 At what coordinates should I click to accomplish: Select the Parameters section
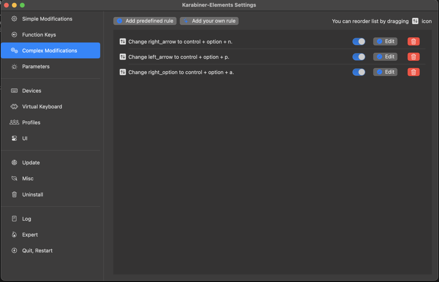click(x=50, y=66)
